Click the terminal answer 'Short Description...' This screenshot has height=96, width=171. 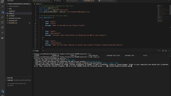click(94, 62)
